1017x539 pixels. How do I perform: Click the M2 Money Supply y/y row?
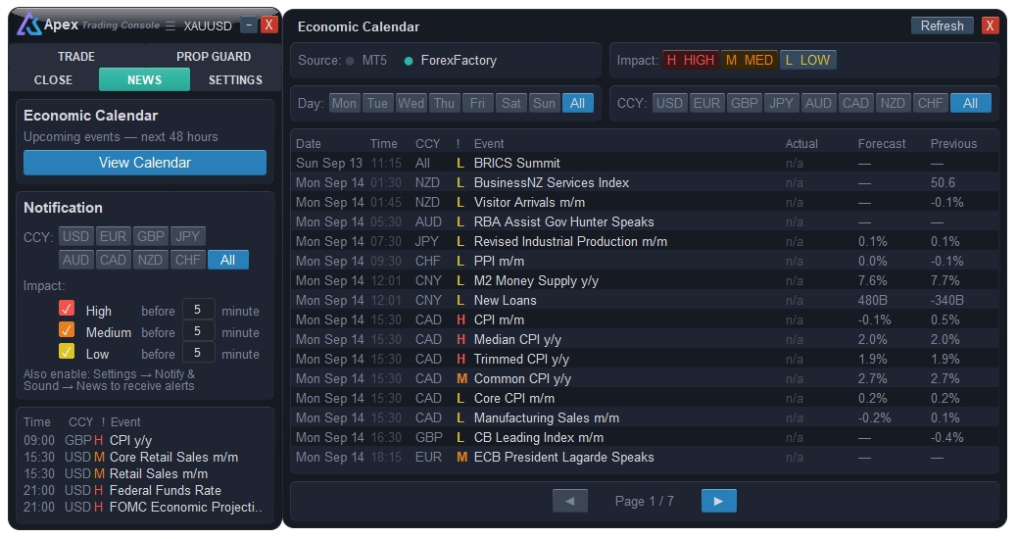coord(645,281)
